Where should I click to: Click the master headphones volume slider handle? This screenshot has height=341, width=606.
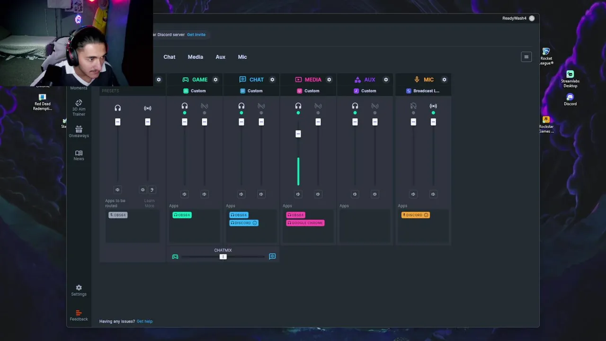click(117, 122)
